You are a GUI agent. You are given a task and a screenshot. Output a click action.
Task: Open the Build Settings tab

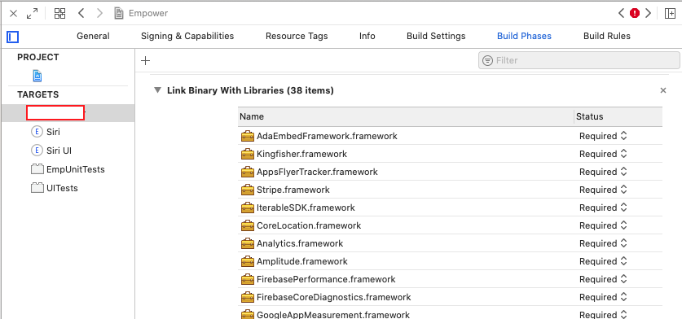pyautogui.click(x=436, y=36)
